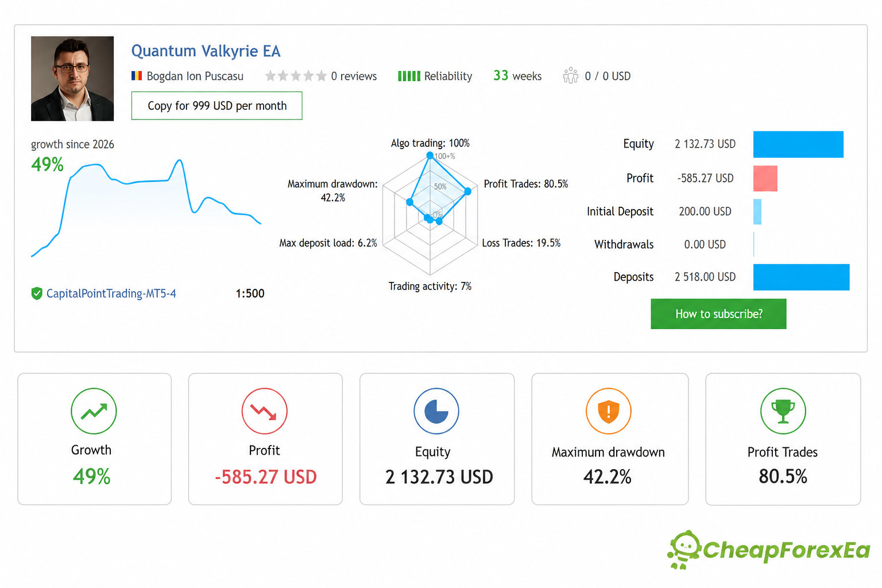Click the 49% value in Growth card

click(x=92, y=477)
